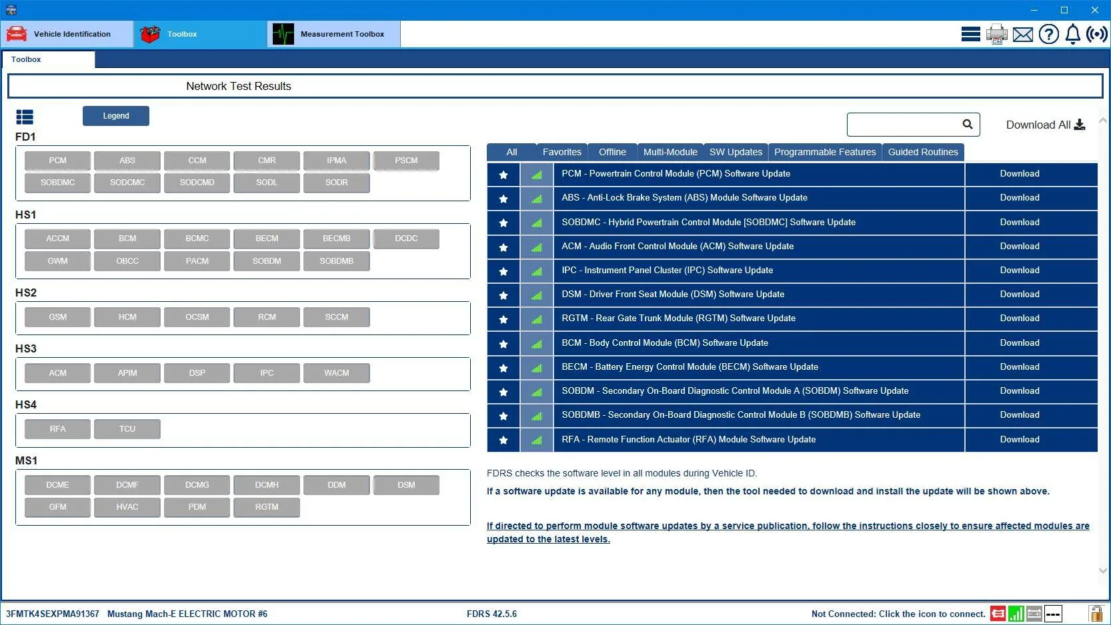Click the printer icon
Screen dimensions: 1111x625
click(997, 34)
